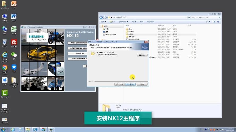Open the FileZilla desktop icon
236x132 pixels.
pyautogui.click(x=14, y=43)
